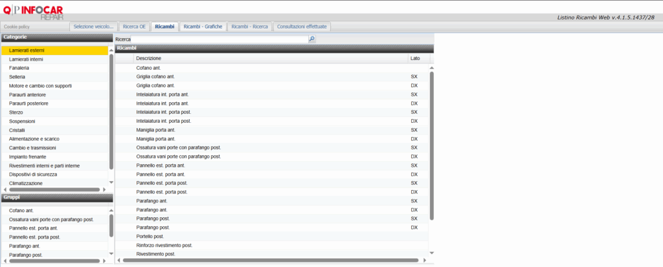
Task: Select Pannello est. porta ant. DX table row
Action: coord(273,174)
